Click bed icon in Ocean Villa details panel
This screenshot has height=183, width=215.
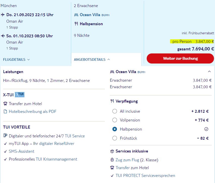(x=112, y=72)
